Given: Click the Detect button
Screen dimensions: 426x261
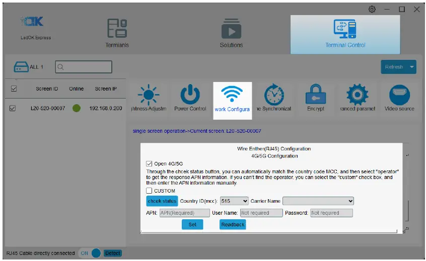Looking at the screenshot, I should pos(112,253).
